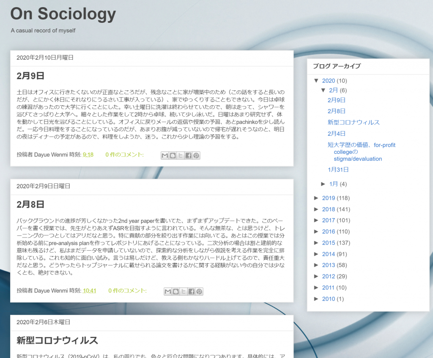Open the 2月9日 post title
The width and height of the screenshot is (433, 358).
pos(30,76)
